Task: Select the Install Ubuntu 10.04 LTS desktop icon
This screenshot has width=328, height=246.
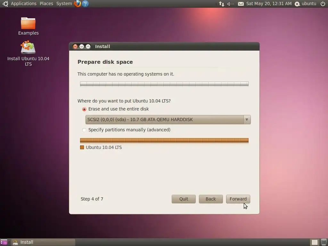Action: pyautogui.click(x=28, y=53)
